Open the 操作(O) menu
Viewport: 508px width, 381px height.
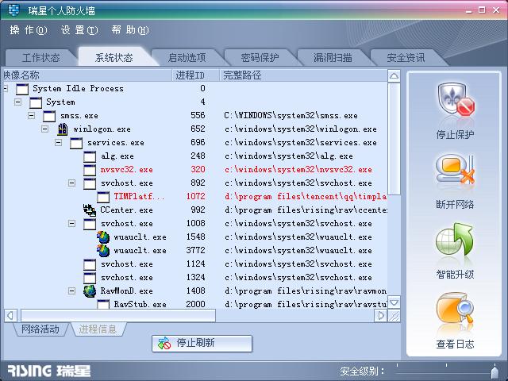(29, 30)
